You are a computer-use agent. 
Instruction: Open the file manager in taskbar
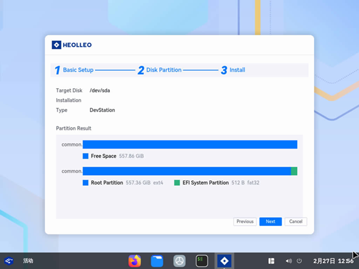point(157,261)
